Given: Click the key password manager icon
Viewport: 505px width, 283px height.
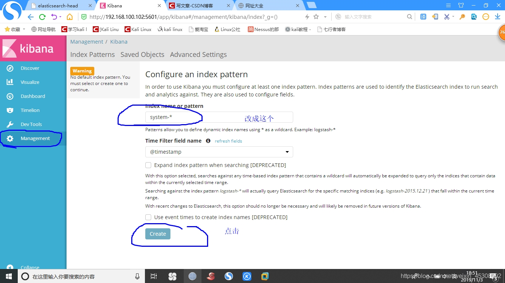Looking at the screenshot, I should click(462, 17).
